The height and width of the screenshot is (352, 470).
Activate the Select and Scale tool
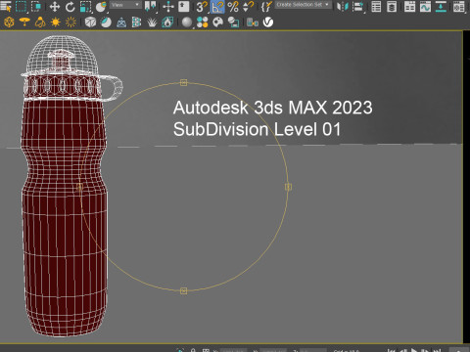click(x=85, y=6)
